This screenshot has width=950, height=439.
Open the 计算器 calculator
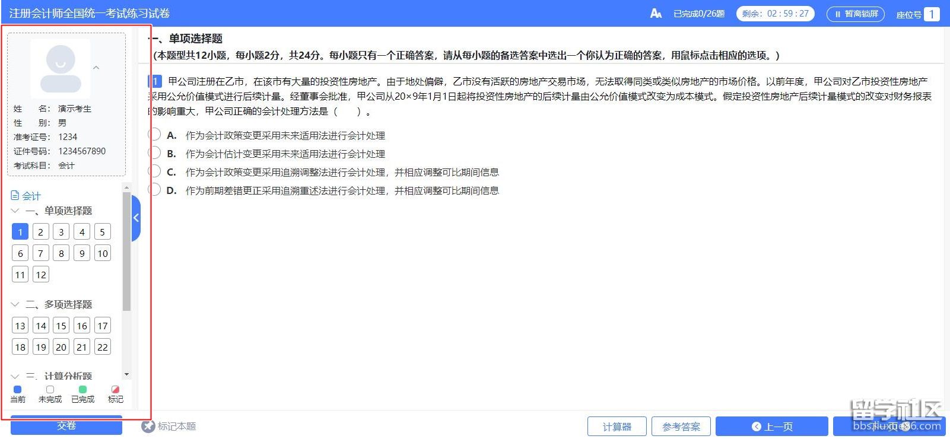click(x=617, y=427)
